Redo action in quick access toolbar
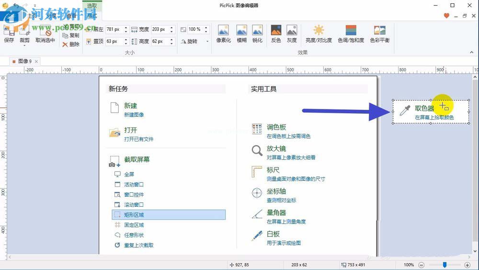Screen dimensions: 479x270 click(26, 5)
